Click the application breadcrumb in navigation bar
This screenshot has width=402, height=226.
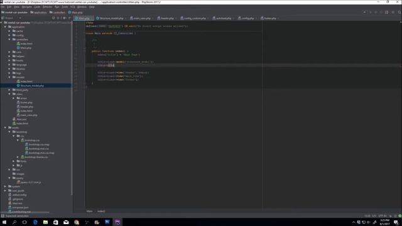coord(39,13)
